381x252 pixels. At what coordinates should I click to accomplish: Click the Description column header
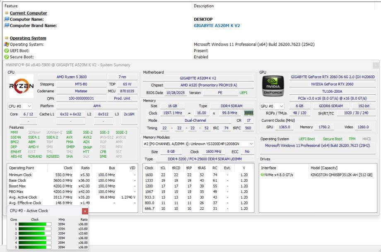click(204, 6)
